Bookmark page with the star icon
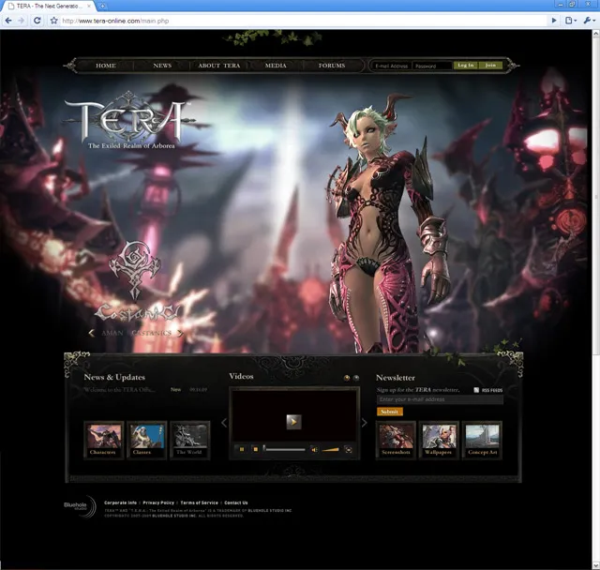This screenshot has width=600, height=570. pyautogui.click(x=54, y=21)
